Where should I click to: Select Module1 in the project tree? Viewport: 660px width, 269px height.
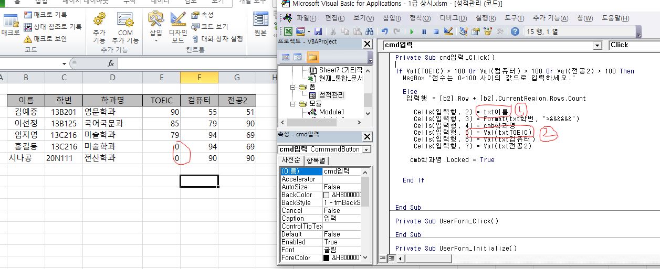331,112
